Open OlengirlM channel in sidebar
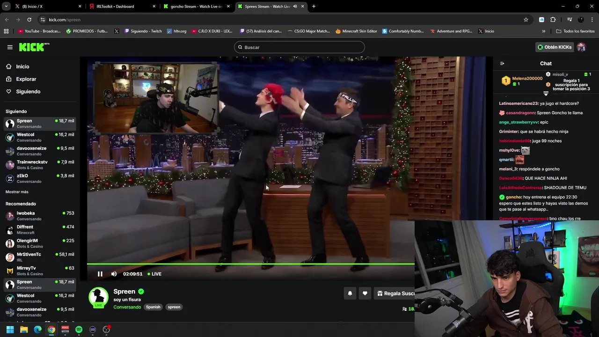599x337 pixels. [x=40, y=243]
